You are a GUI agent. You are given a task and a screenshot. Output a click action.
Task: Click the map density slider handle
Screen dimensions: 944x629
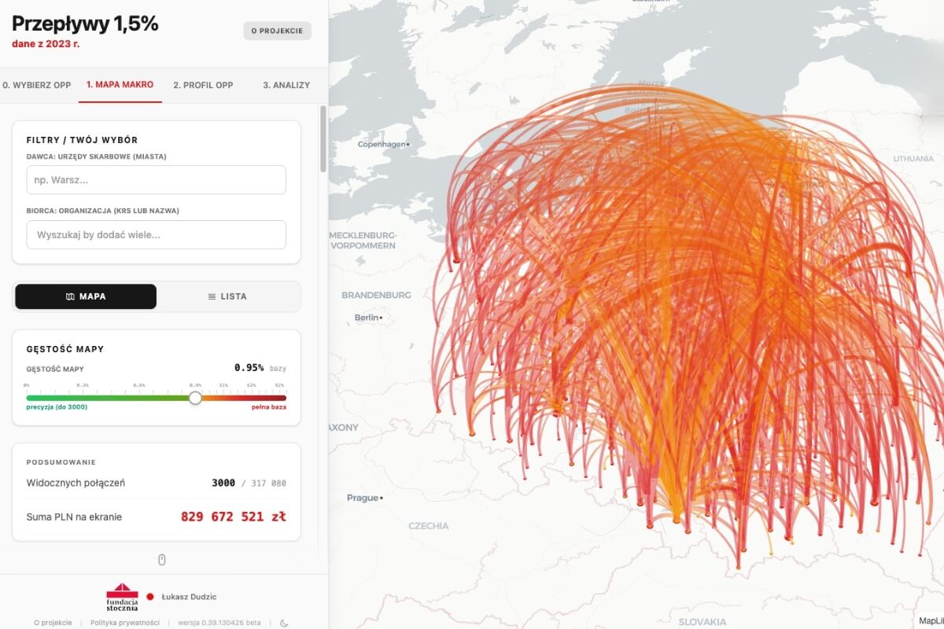pyautogui.click(x=195, y=398)
